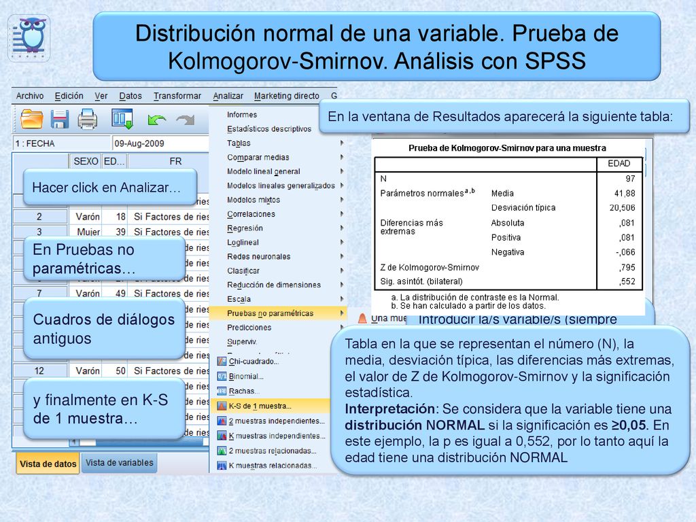Click the print toolbar icon
Viewport: 696px width, 522px height.
pos(88,119)
